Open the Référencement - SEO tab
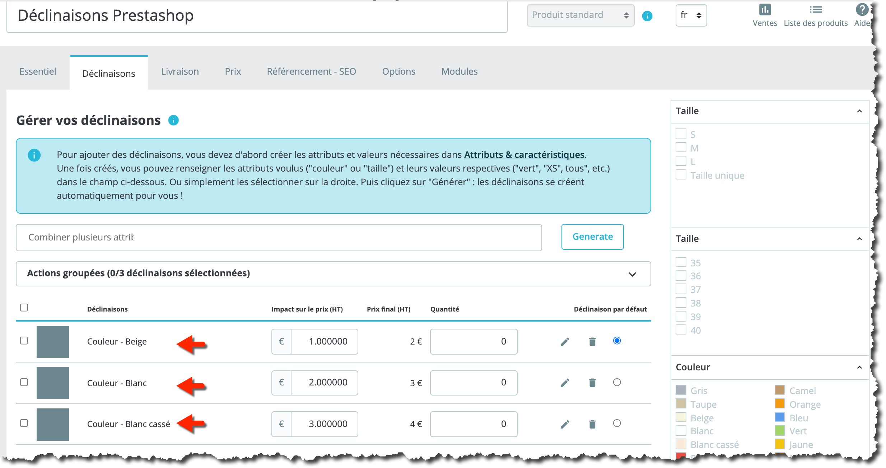Screen dimensions: 886x468 point(311,71)
